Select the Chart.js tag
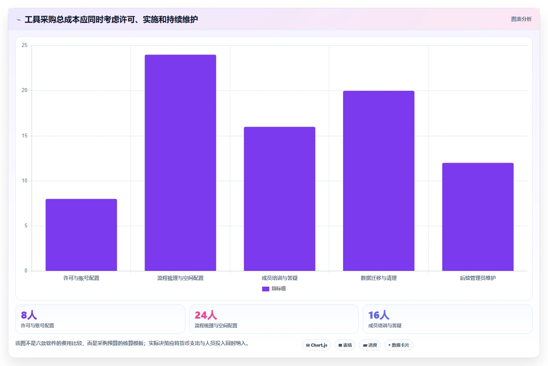The height and width of the screenshot is (366, 548). [x=317, y=345]
